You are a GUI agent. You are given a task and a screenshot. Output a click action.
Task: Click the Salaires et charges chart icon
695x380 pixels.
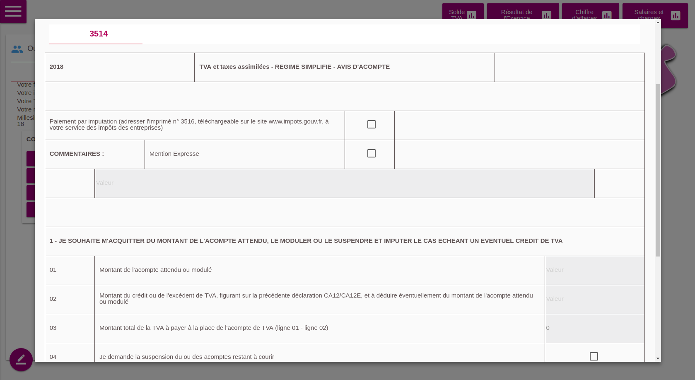click(676, 16)
